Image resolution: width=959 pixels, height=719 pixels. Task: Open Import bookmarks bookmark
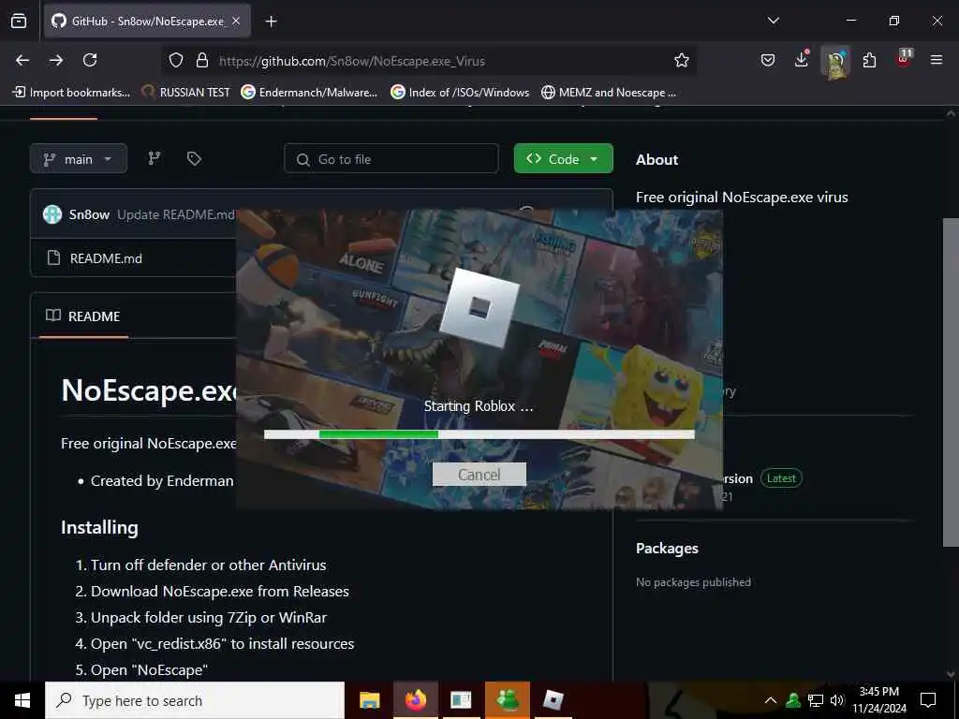tap(71, 93)
